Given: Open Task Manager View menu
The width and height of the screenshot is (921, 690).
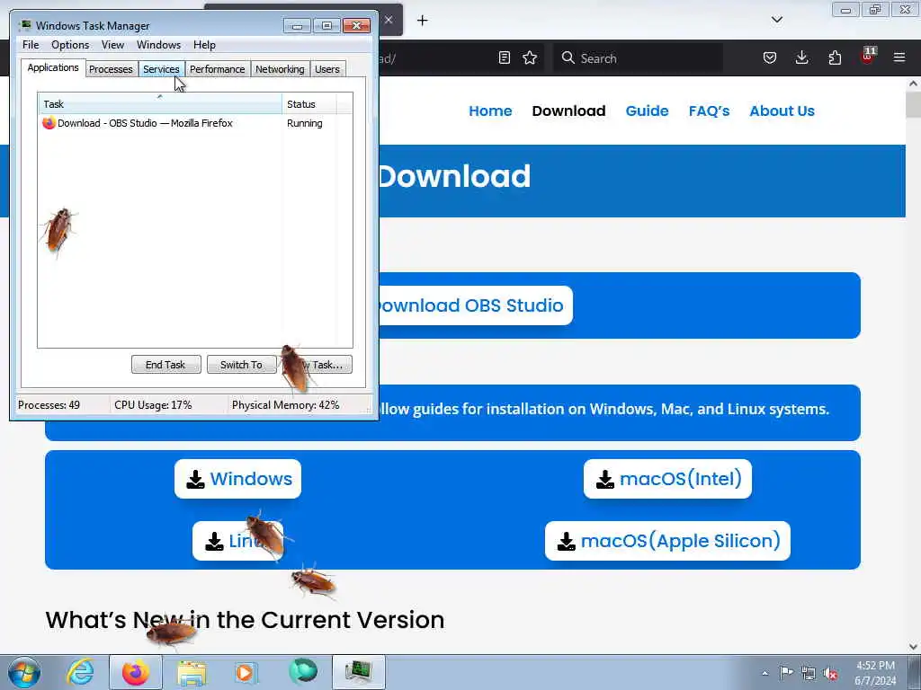Looking at the screenshot, I should click(112, 45).
